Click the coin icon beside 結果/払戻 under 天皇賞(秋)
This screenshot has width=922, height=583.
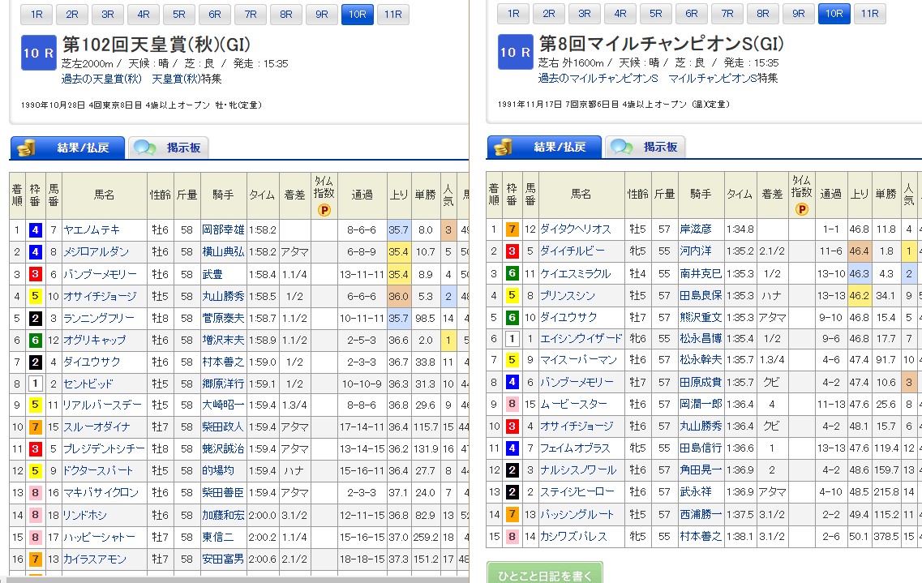coord(27,148)
